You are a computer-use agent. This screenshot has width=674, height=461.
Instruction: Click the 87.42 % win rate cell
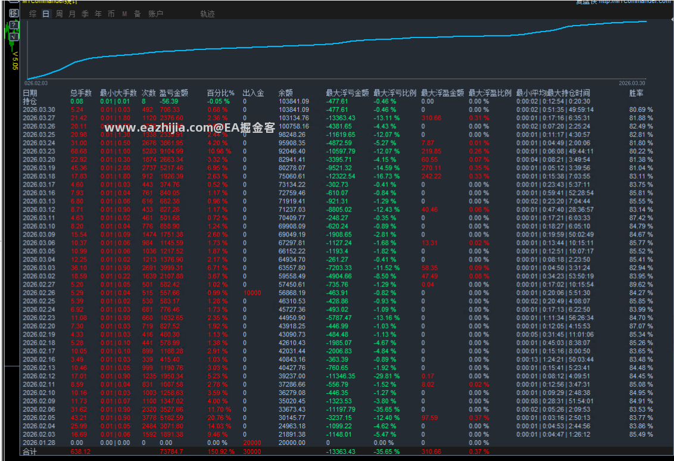641,218
